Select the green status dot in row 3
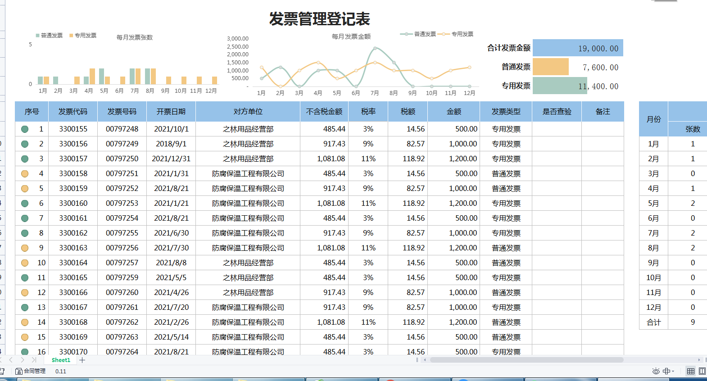The image size is (707, 381). (25, 159)
